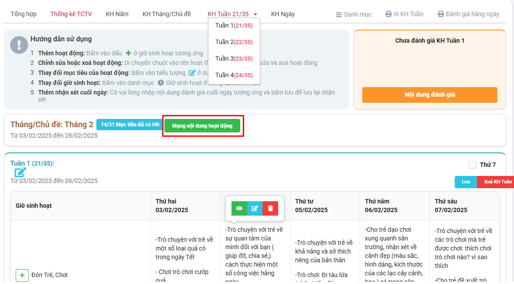The image size is (514, 284).
Task: Click red trash delete icon in popup
Action: pos(270,208)
